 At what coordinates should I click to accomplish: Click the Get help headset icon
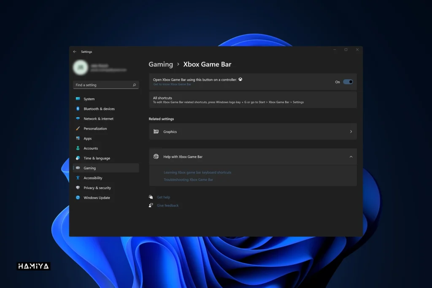point(151,197)
